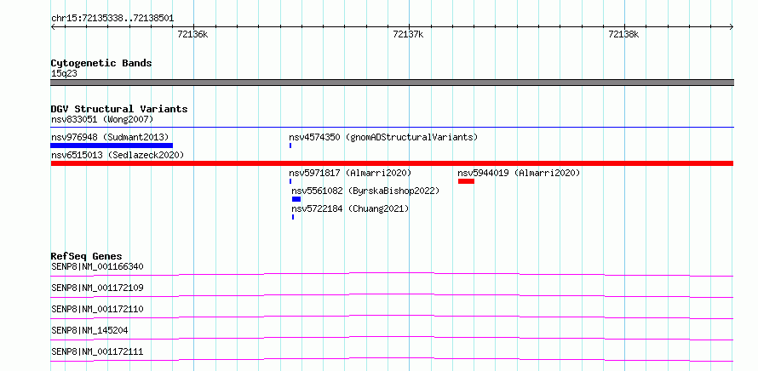Click the 72138k ruler tick label
Viewport: 758px width, 371px height.
coord(623,34)
